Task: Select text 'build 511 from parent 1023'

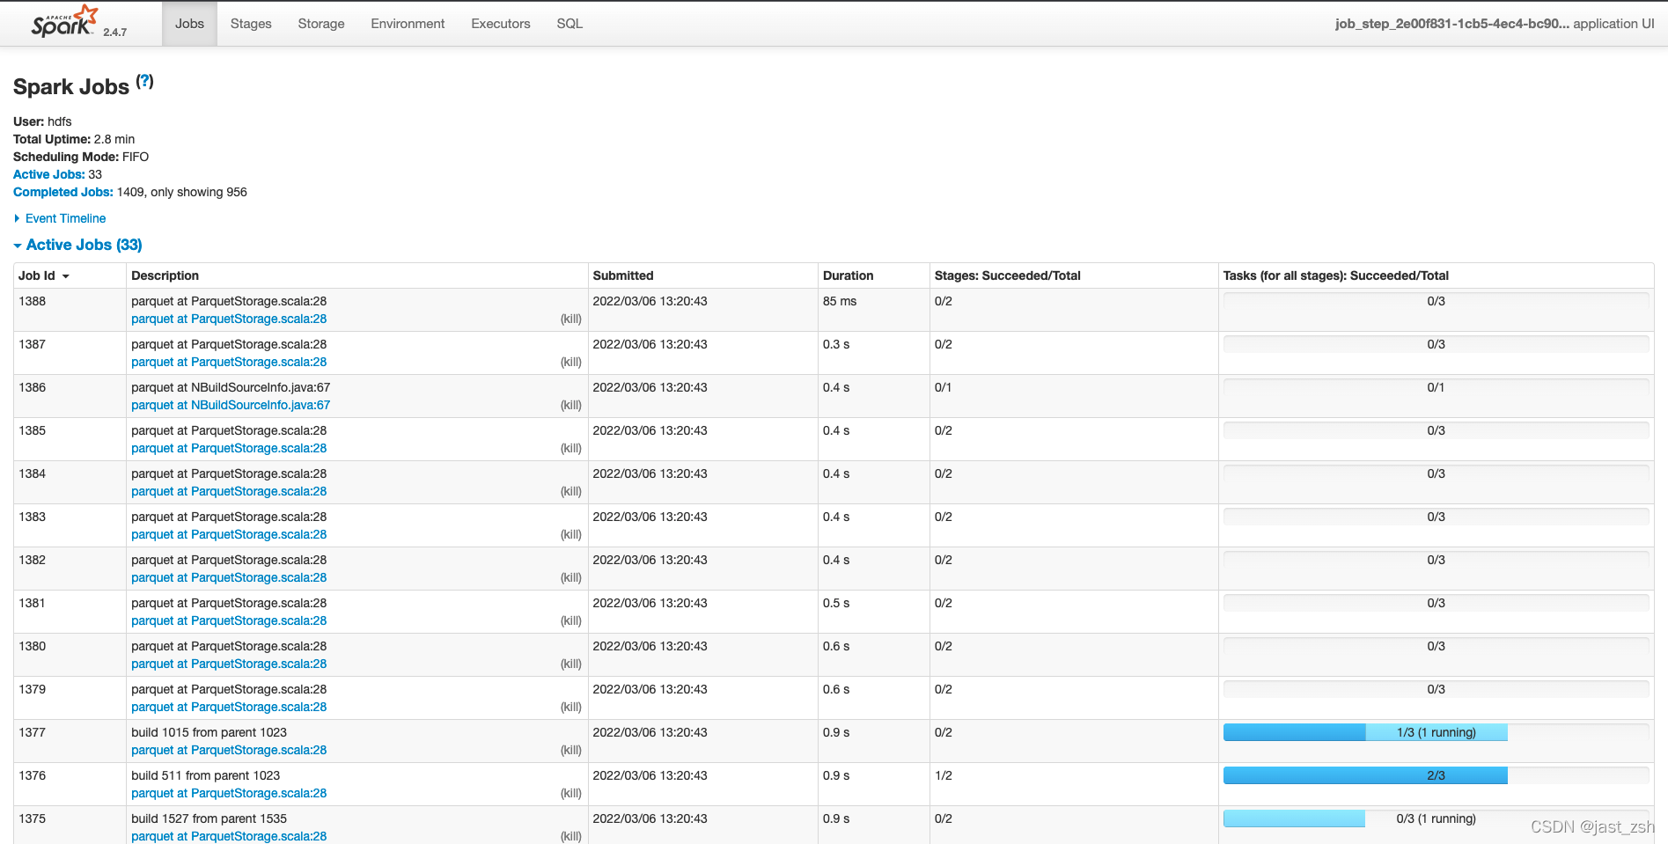Action: click(x=205, y=775)
